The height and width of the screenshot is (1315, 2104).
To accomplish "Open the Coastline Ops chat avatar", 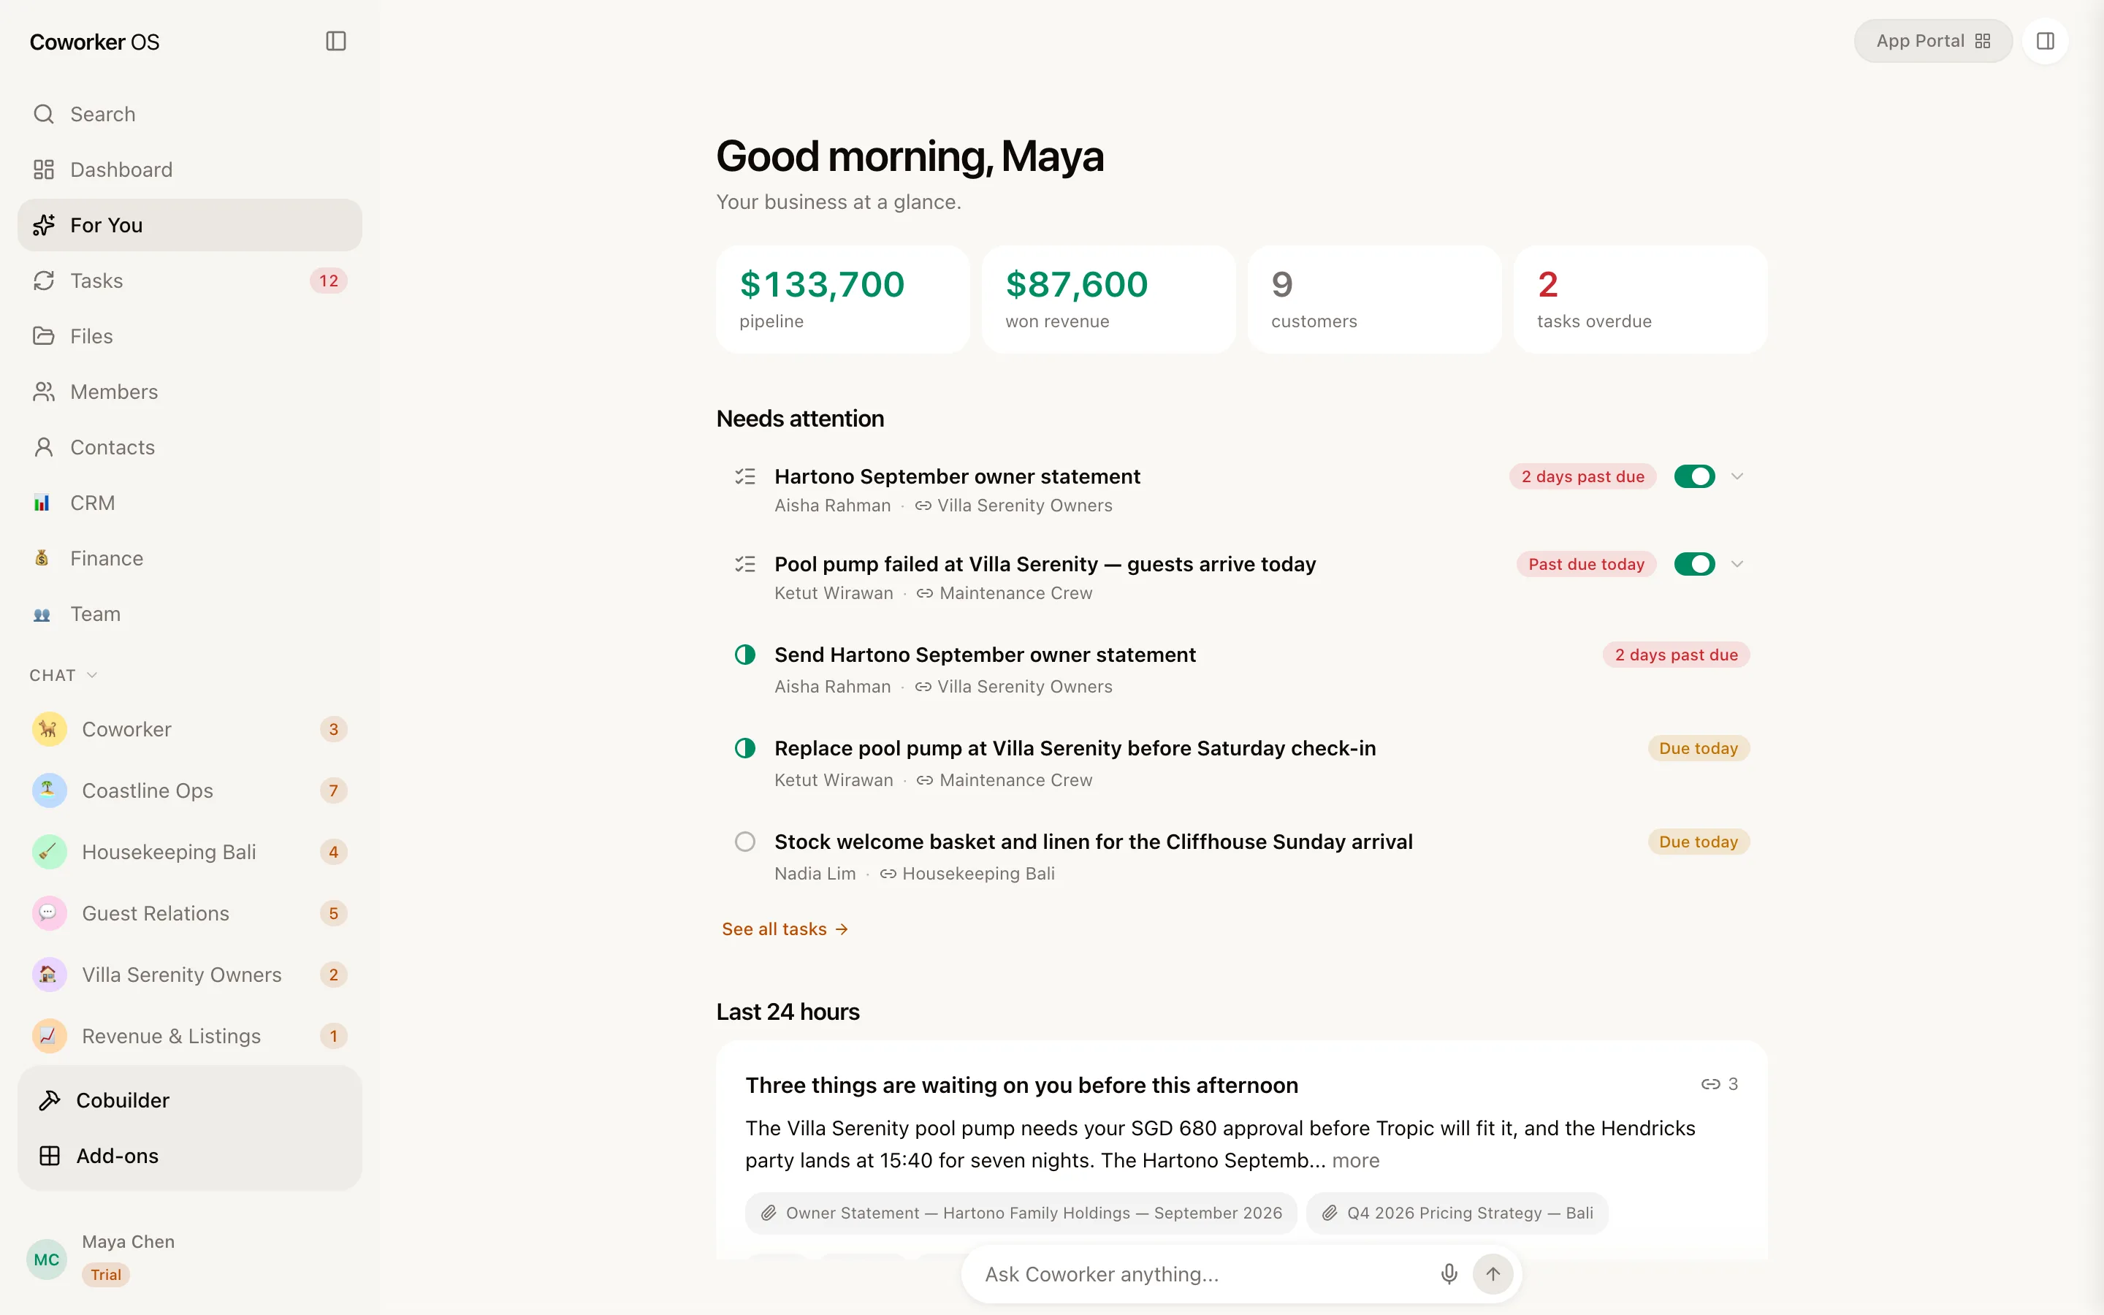I will [x=49, y=790].
